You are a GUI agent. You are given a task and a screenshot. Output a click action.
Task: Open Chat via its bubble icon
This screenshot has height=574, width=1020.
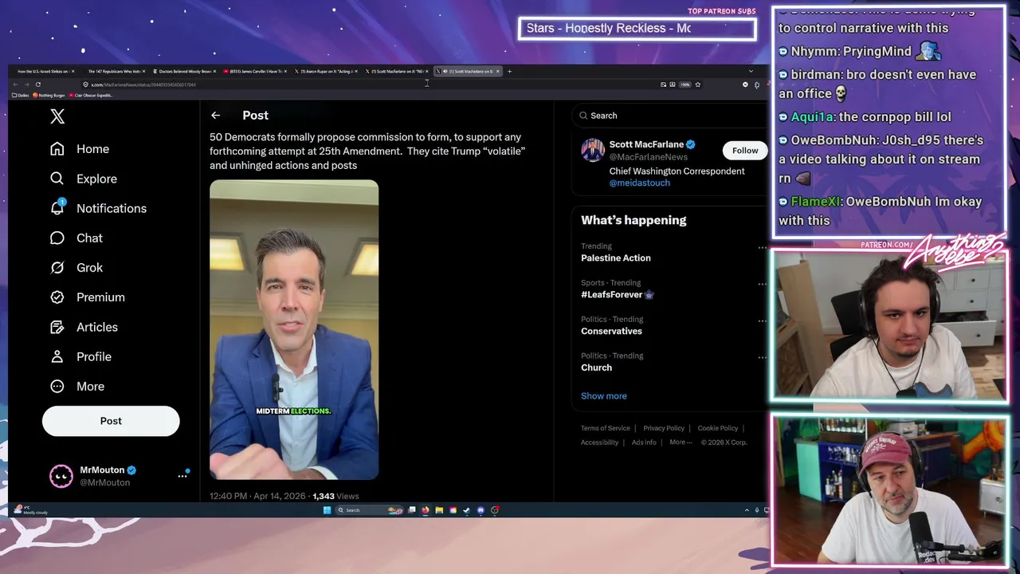pyautogui.click(x=57, y=238)
